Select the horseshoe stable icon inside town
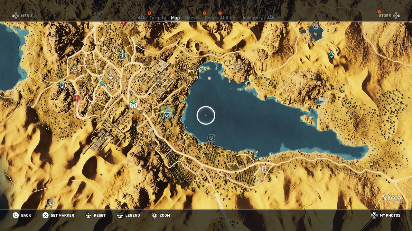The height and width of the screenshot is (231, 412). [x=110, y=89]
